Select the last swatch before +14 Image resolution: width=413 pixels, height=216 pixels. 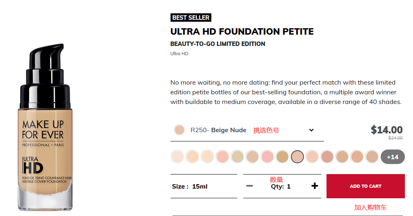pos(372,157)
